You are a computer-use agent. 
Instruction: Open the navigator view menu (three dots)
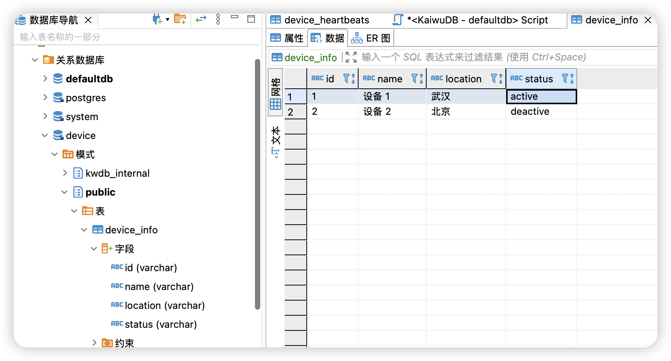[x=218, y=19]
